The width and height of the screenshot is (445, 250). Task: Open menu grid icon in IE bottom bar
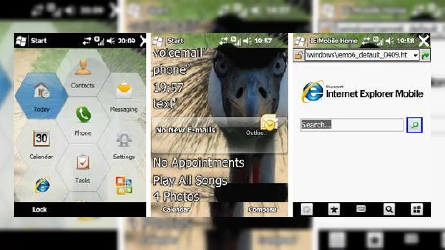tap(417, 209)
